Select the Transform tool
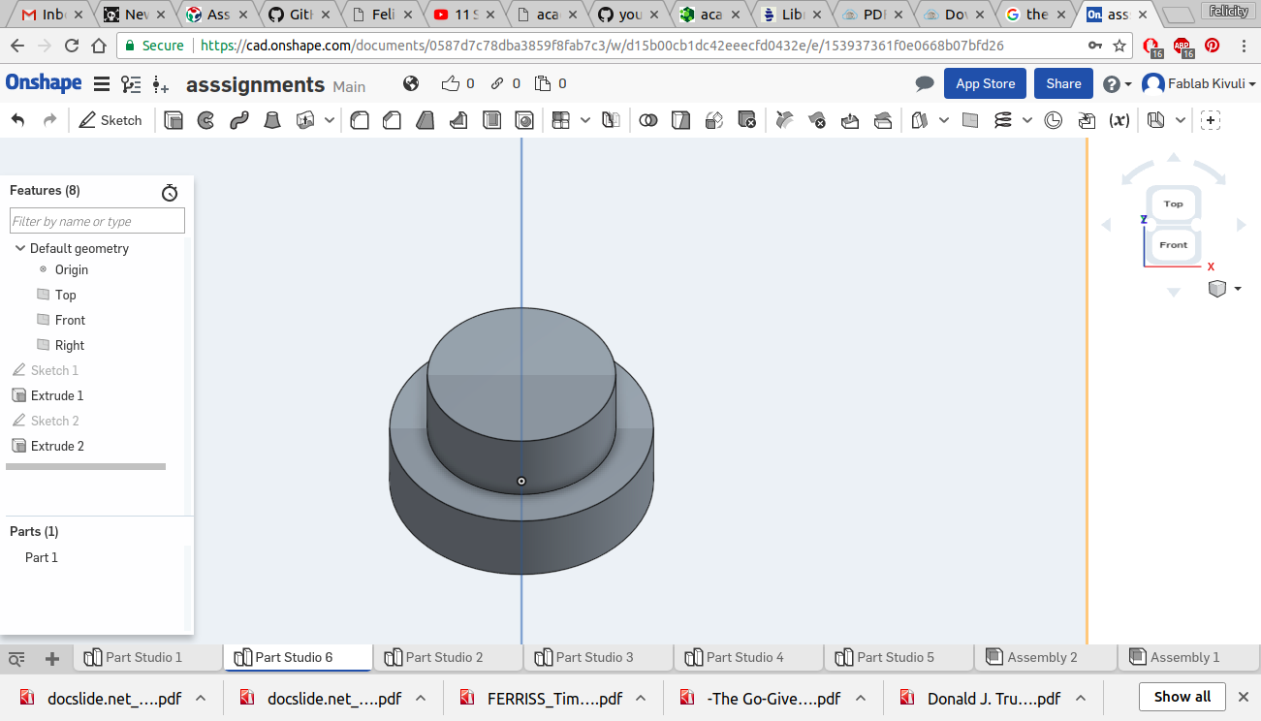This screenshot has height=721, width=1261. [x=714, y=120]
